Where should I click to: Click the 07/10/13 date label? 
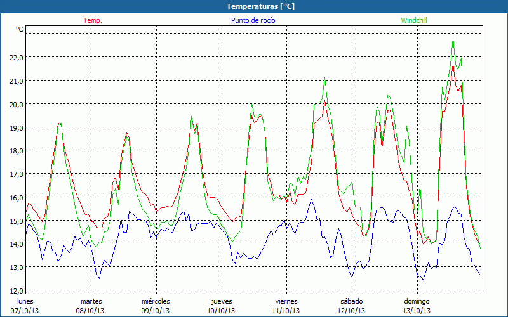[24, 311]
